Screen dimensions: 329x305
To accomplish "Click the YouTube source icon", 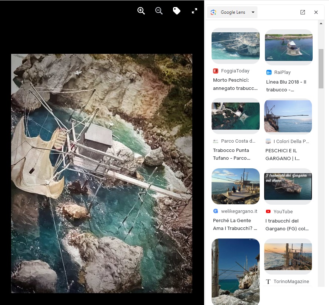I will point(268,211).
